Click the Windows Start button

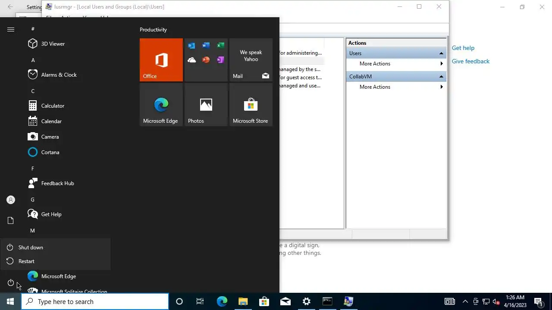pos(10,301)
